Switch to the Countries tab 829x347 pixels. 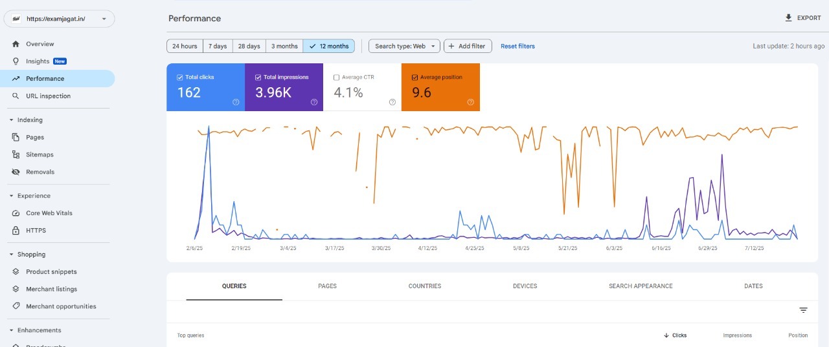coord(425,286)
